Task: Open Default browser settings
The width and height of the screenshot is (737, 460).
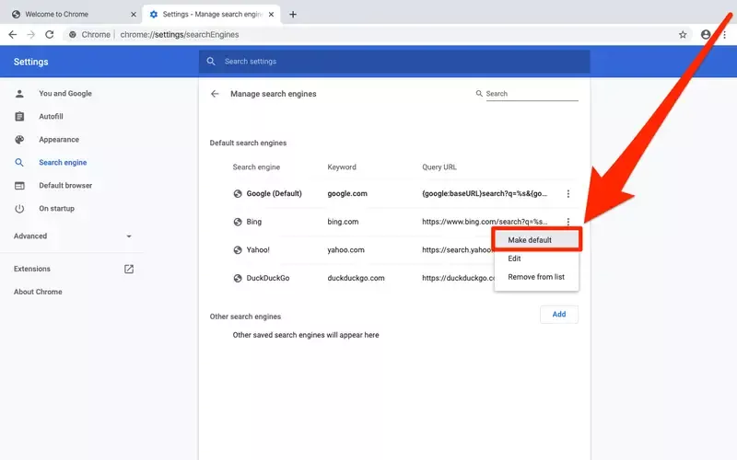Action: [65, 186]
